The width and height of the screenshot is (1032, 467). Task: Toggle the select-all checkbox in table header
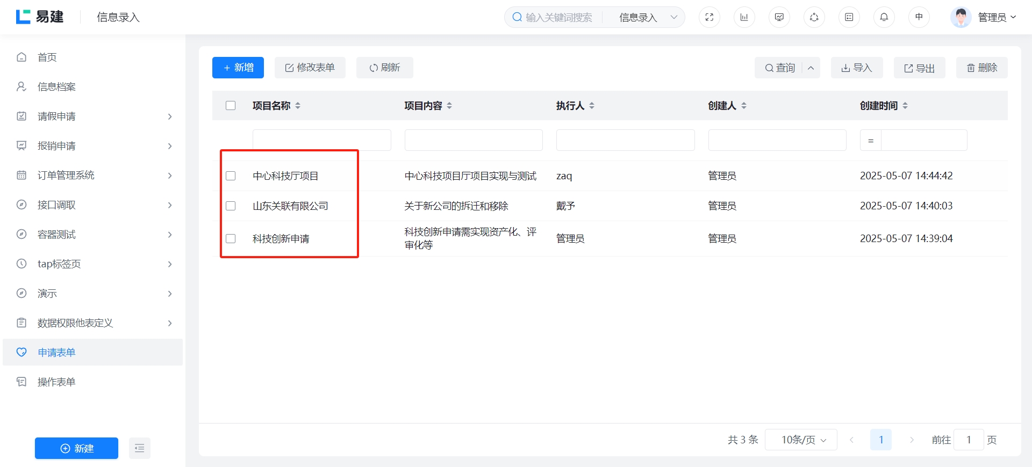tap(231, 106)
